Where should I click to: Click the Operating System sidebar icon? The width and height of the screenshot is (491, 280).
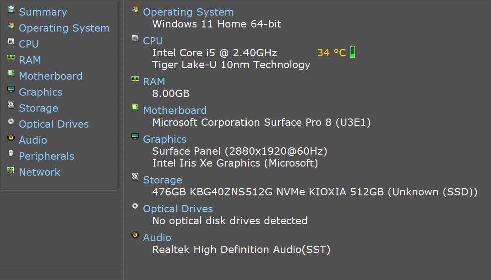coord(11,26)
